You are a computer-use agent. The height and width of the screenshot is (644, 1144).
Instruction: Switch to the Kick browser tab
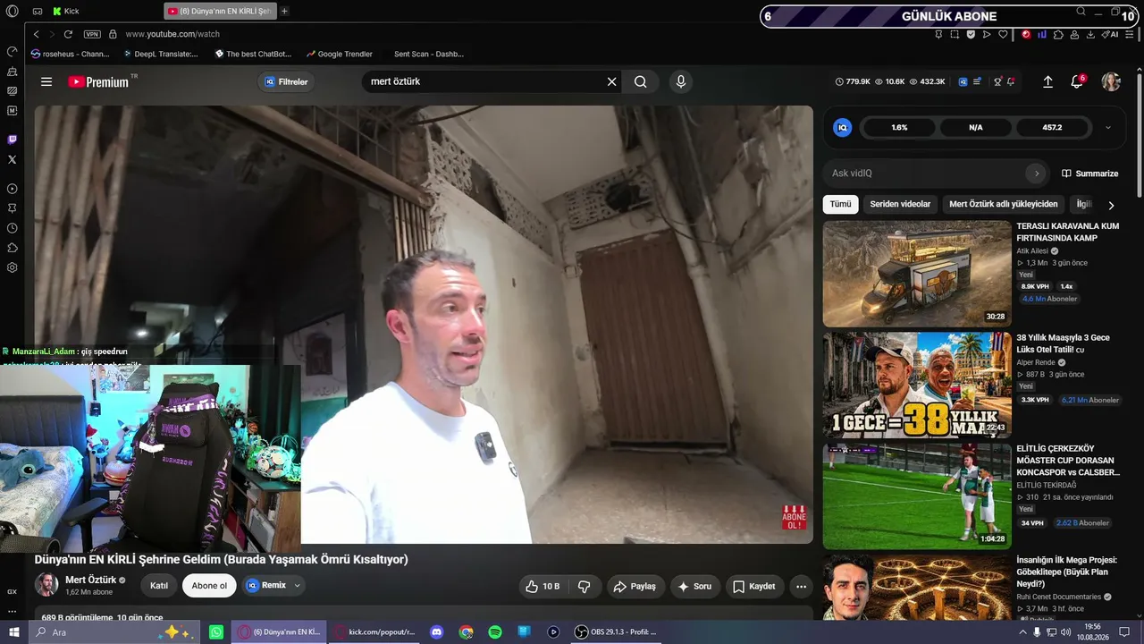[66, 11]
